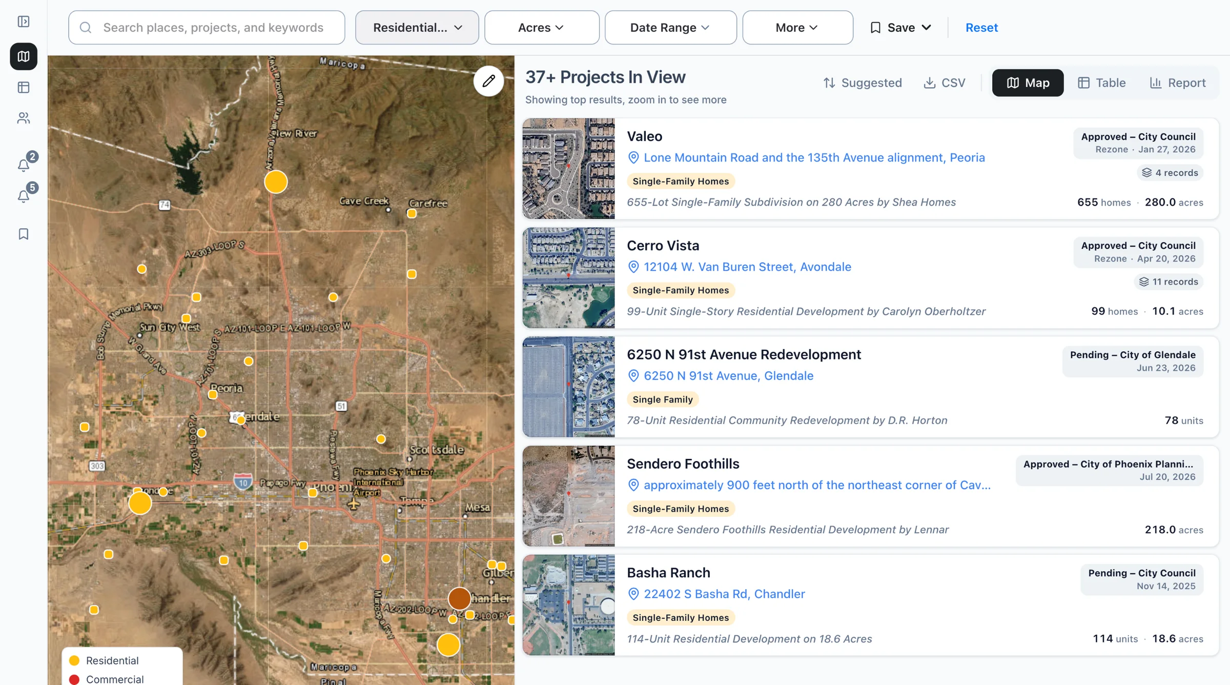Open the Valeo aerial thumbnail
Image resolution: width=1230 pixels, height=685 pixels.
pyautogui.click(x=568, y=169)
